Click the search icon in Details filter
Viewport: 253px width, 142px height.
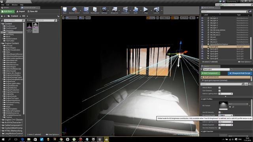click(x=243, y=84)
